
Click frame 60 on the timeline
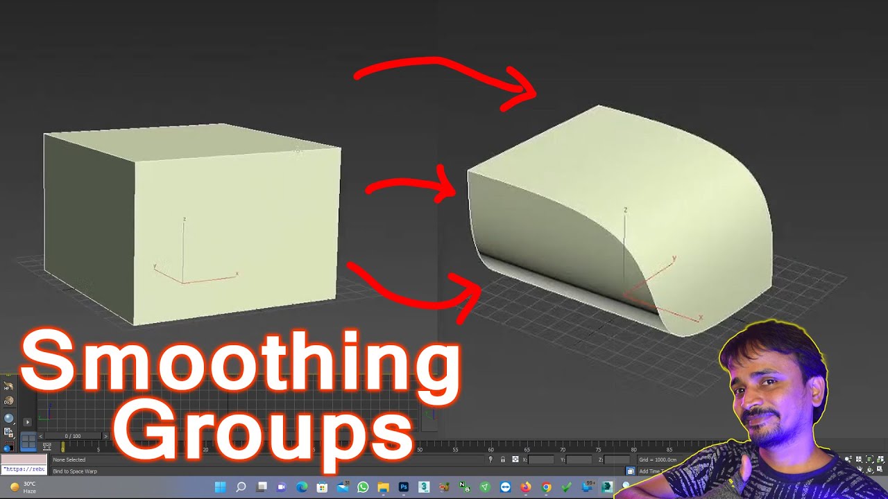[490, 449]
